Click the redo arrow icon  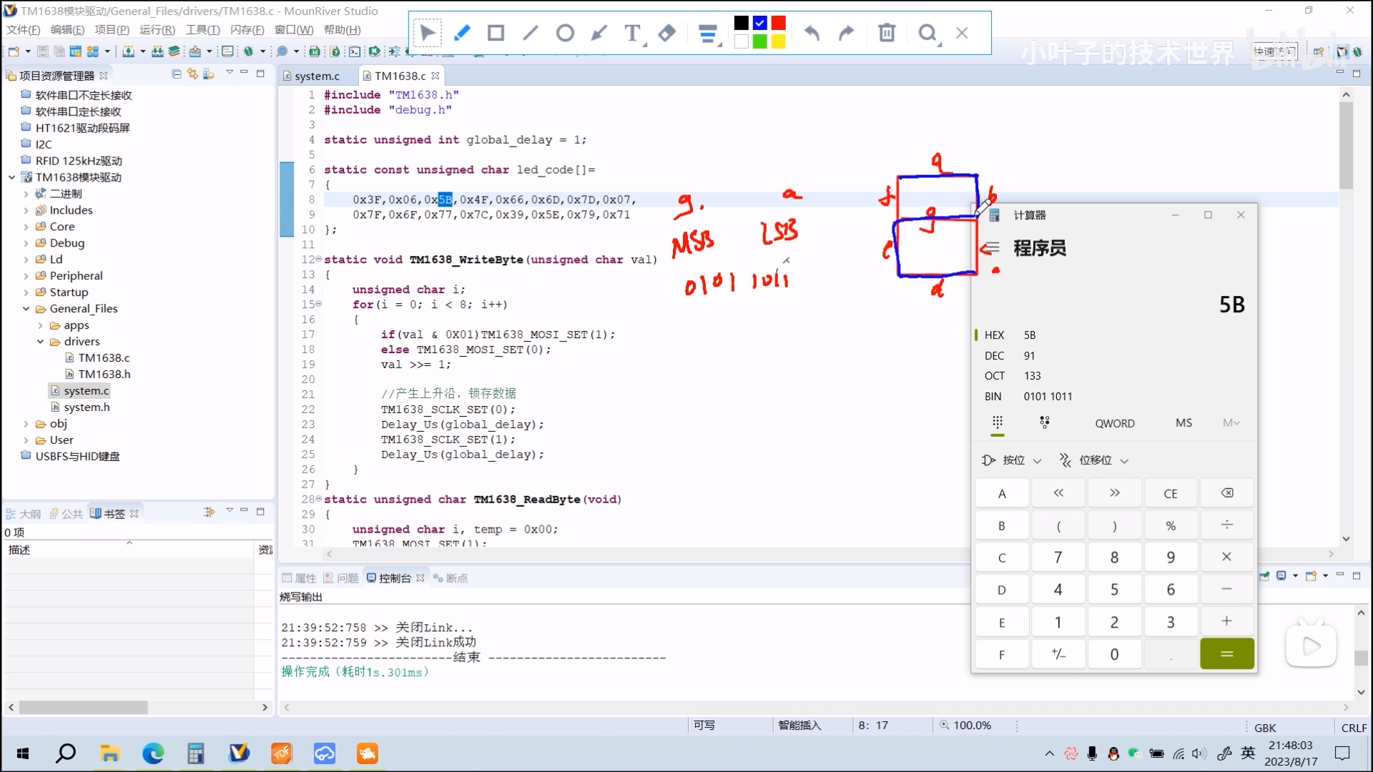coord(846,32)
